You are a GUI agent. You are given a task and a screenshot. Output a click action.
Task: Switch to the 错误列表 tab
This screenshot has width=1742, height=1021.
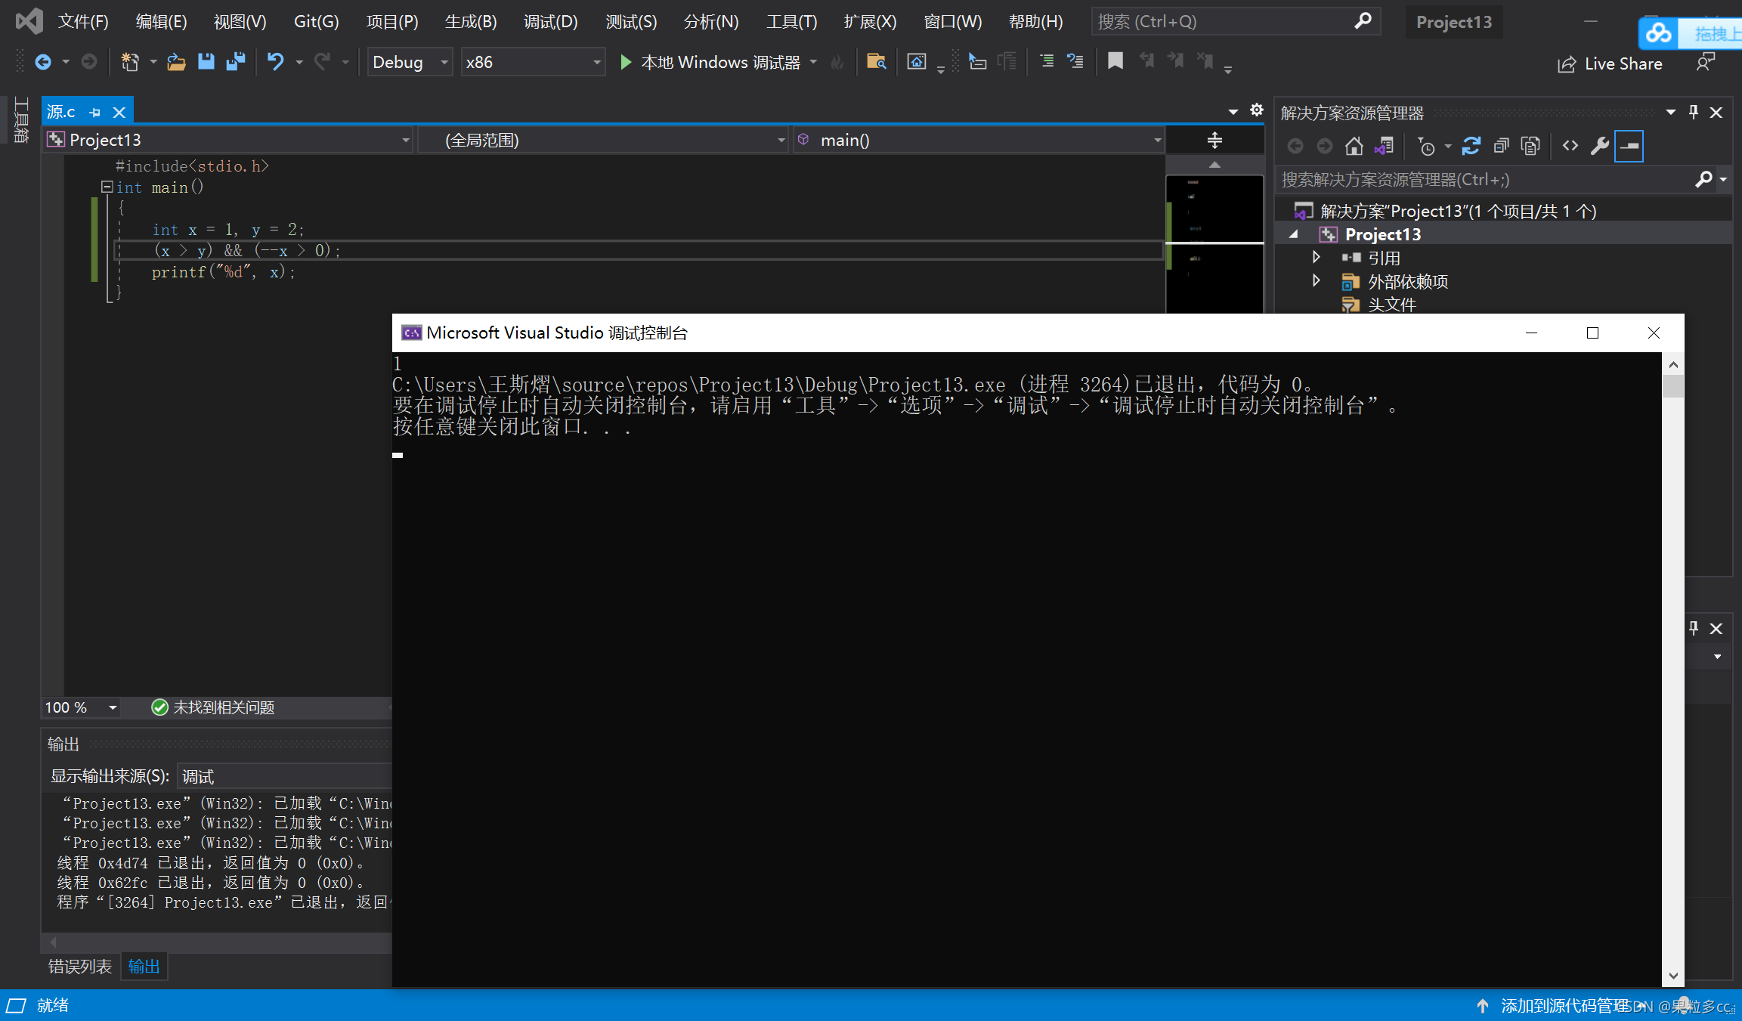tap(79, 967)
